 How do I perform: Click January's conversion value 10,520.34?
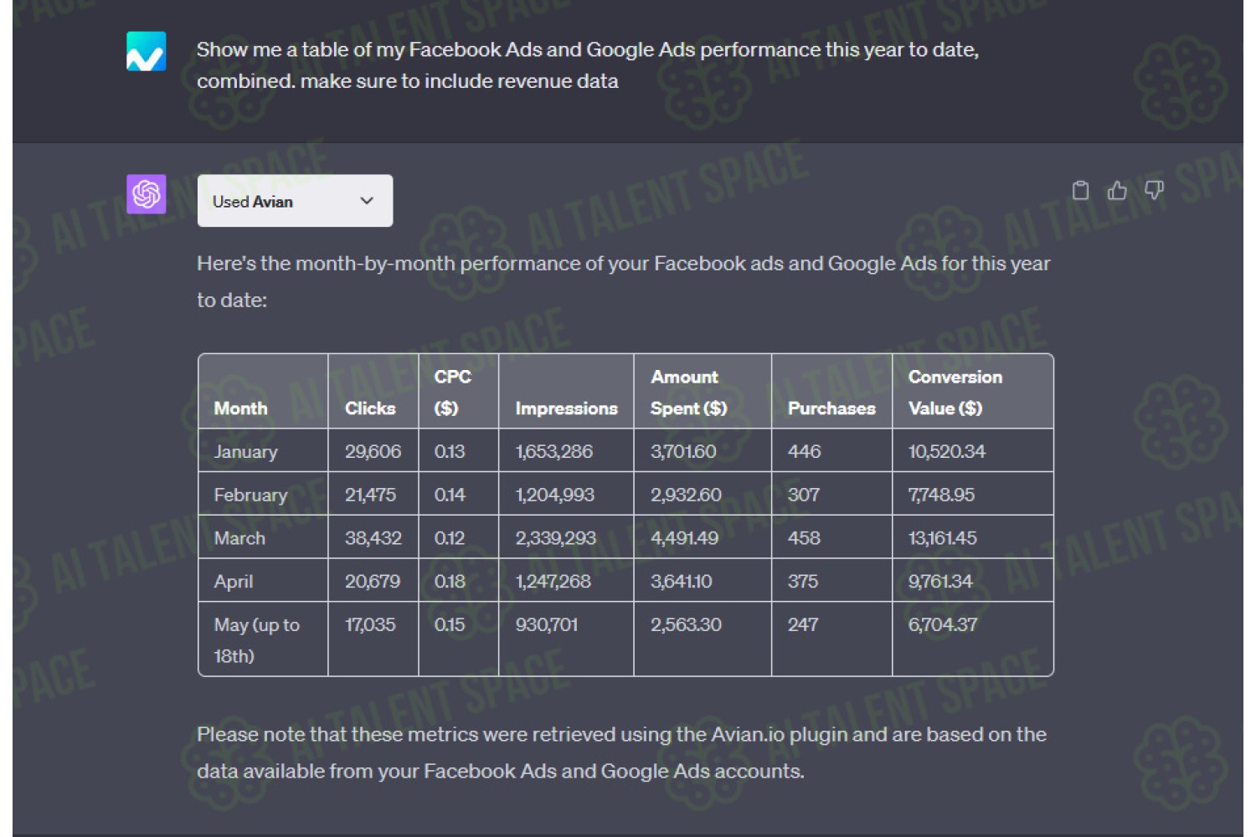point(947,452)
